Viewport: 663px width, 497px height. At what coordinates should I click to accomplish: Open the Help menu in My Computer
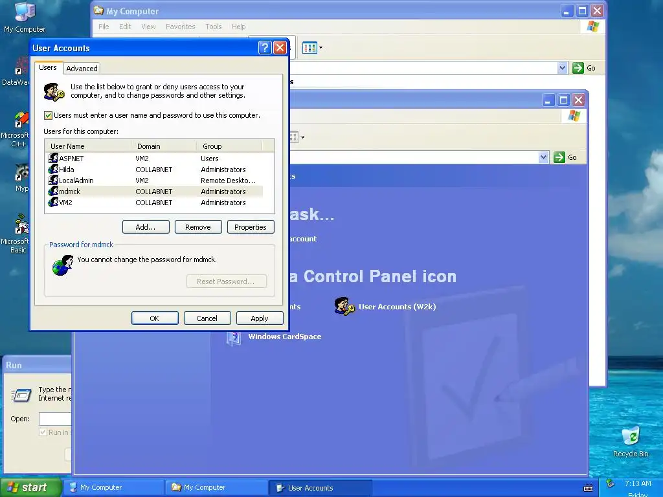238,27
